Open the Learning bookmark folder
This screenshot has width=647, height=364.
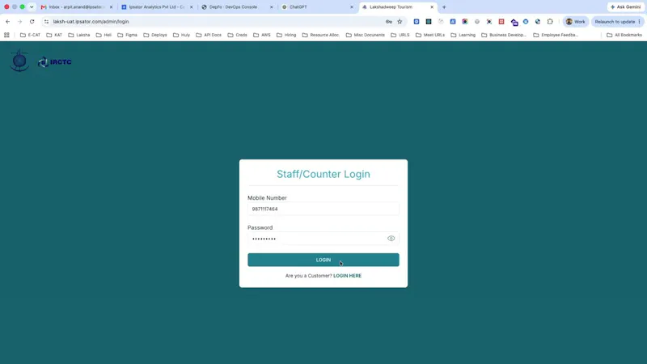[463, 35]
